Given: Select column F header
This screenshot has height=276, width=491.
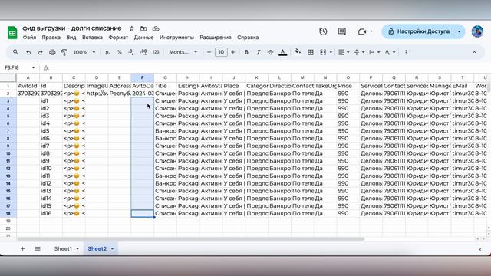Looking at the screenshot, I should click(142, 77).
